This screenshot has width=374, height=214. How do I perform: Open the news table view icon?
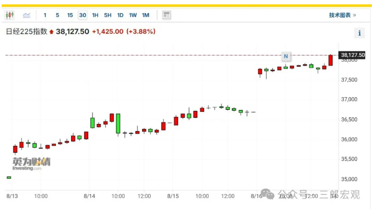166,15
